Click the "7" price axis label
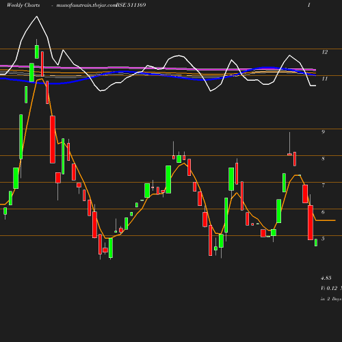The width and height of the screenshot is (342, 342). coord(323,185)
